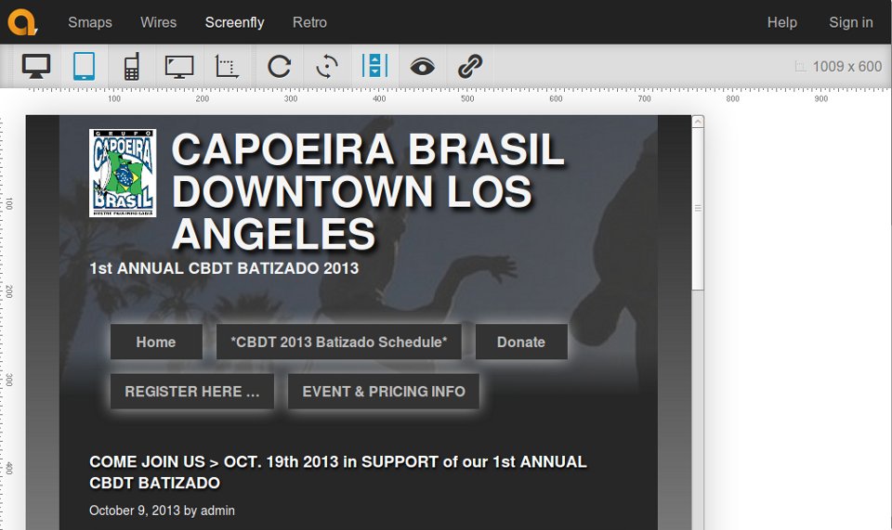This screenshot has width=892, height=530.
Task: Toggle the allow scrolling icon
Action: pyautogui.click(x=374, y=66)
